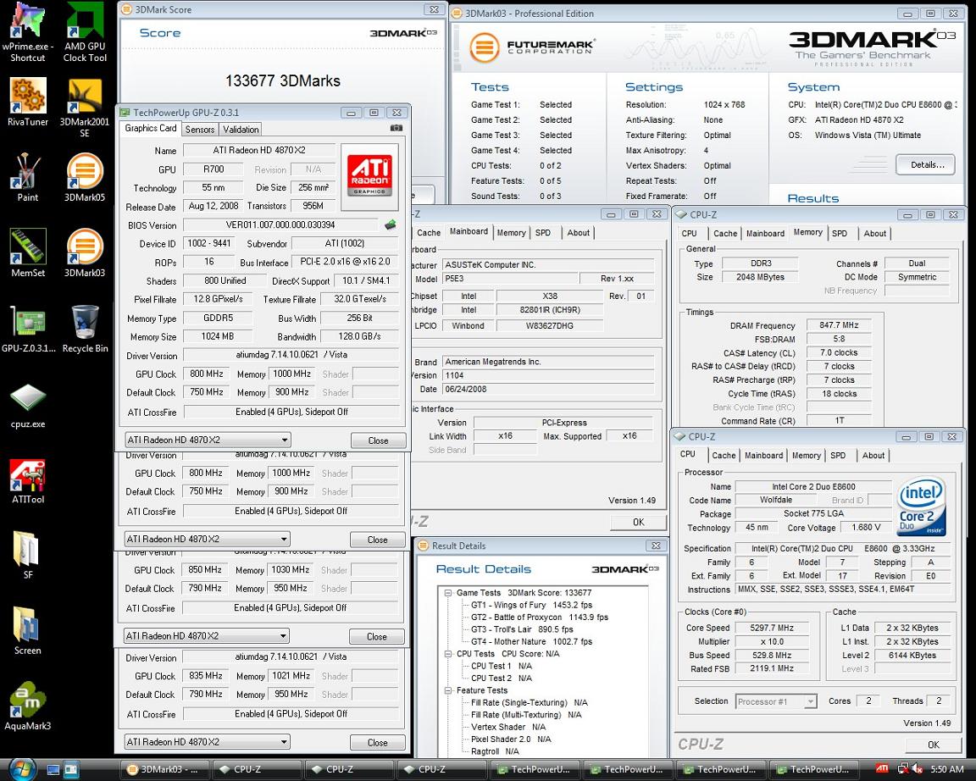This screenshot has width=976, height=781.
Task: Open the second GPU-Z ATI Radeon HD 4870 X2 dropdown
Action: coord(208,539)
